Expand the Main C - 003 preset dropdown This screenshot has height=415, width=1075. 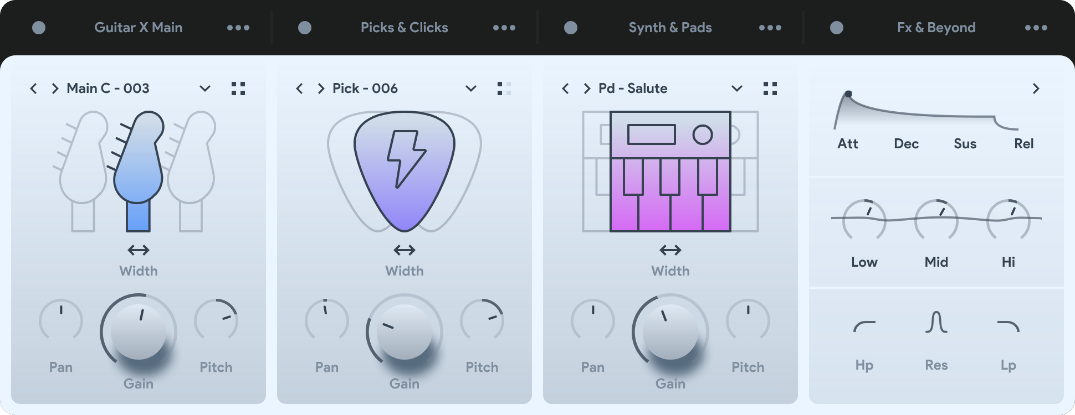(x=205, y=89)
